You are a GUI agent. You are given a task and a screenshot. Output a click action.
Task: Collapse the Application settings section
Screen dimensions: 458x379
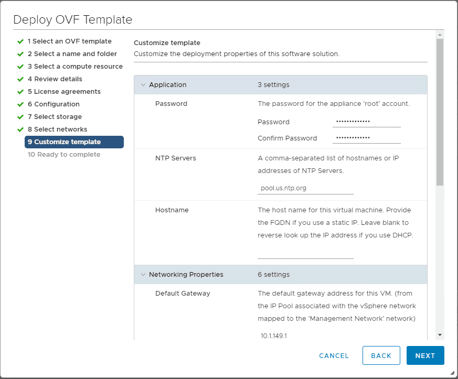point(143,85)
